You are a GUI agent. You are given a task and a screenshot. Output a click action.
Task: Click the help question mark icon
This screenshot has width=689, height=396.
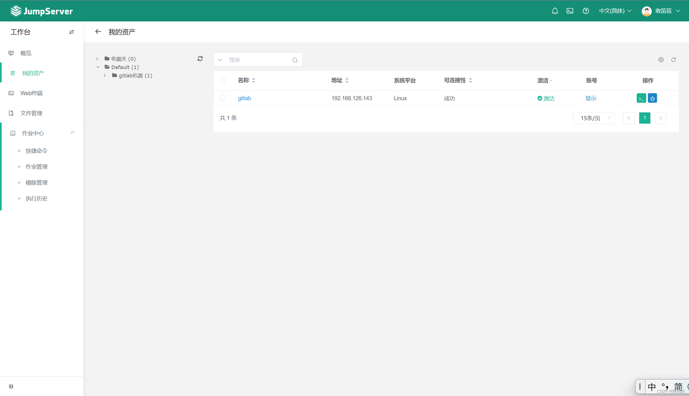pos(586,11)
